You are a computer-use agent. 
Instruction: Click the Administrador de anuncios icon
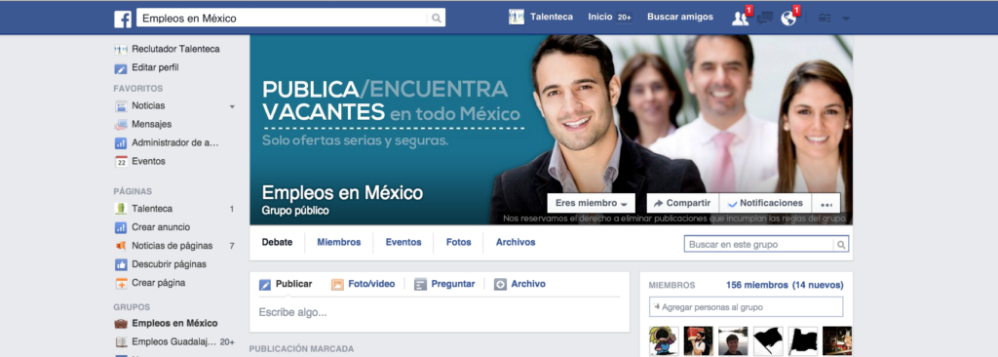[121, 142]
